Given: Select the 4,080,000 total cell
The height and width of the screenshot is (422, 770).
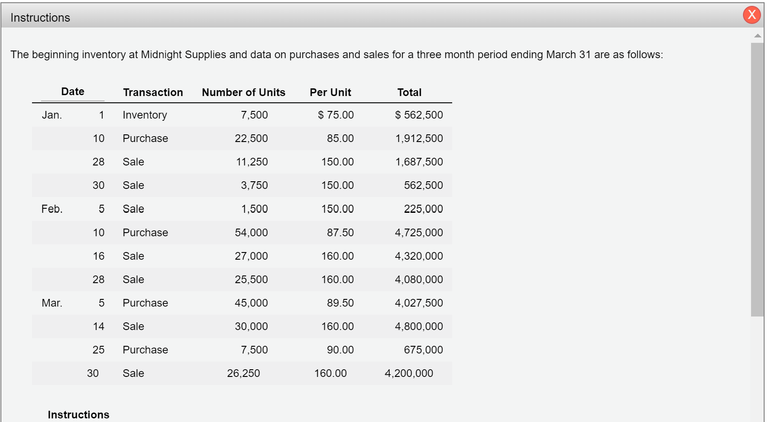Looking at the screenshot, I should click(x=419, y=280).
